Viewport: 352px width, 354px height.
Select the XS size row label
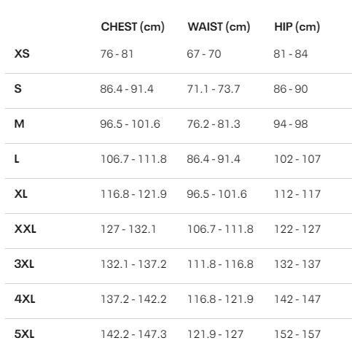22,54
